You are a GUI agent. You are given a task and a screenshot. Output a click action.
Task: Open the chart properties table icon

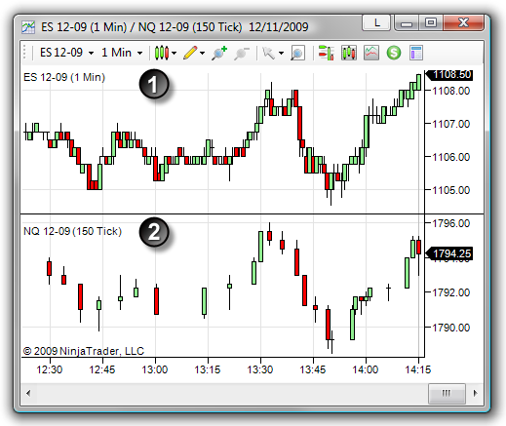416,53
